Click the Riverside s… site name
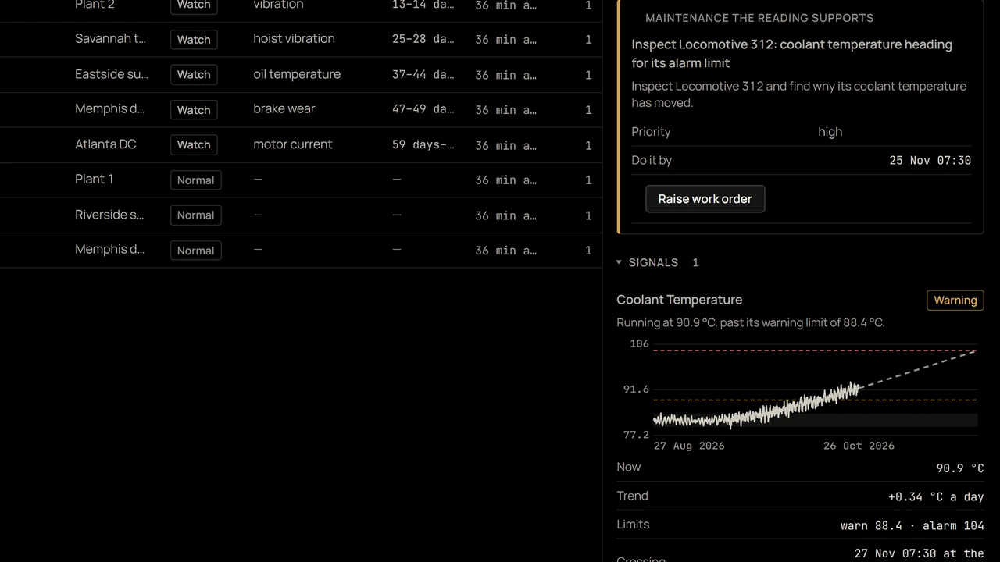The image size is (1000, 562). (x=109, y=215)
